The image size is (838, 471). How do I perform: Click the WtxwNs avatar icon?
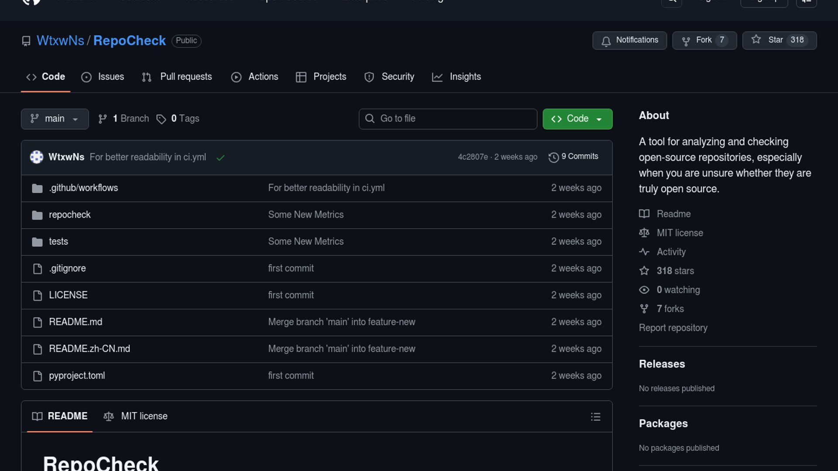[37, 157]
